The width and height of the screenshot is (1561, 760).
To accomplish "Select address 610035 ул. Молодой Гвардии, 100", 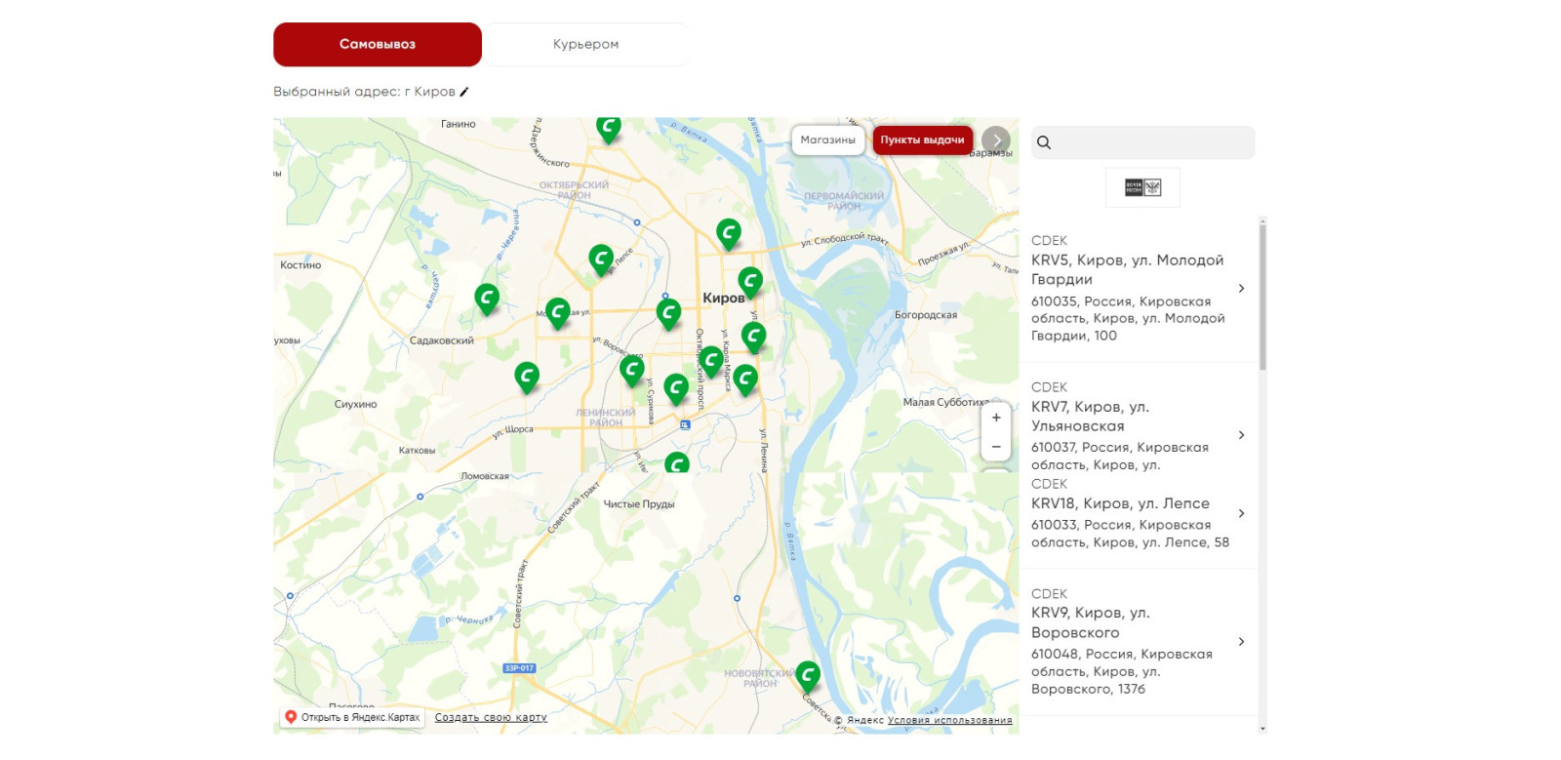I will (x=1128, y=318).
